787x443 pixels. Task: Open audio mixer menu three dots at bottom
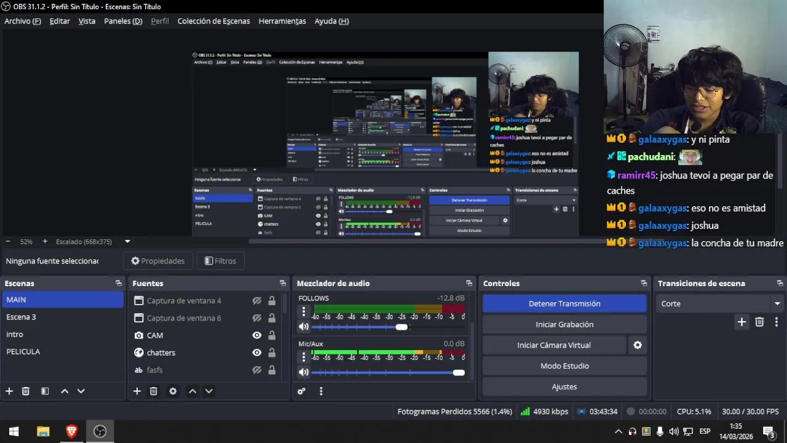(x=321, y=391)
